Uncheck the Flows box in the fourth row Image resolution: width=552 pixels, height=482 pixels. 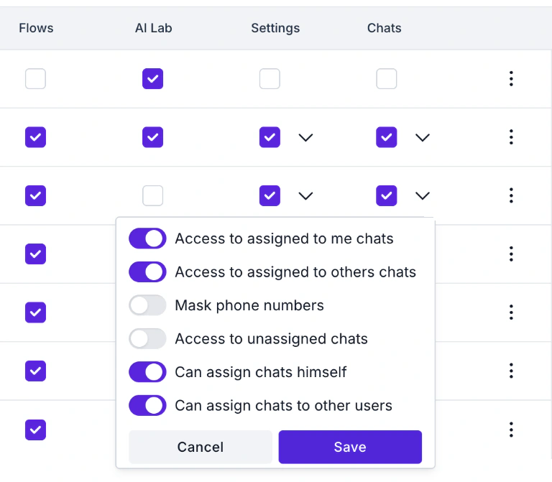pos(35,254)
